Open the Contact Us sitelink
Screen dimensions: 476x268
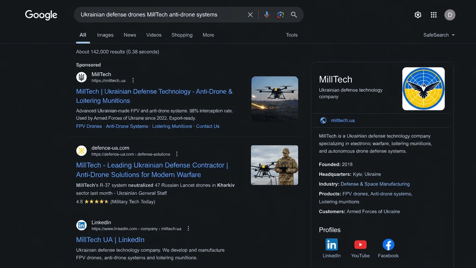(x=208, y=126)
